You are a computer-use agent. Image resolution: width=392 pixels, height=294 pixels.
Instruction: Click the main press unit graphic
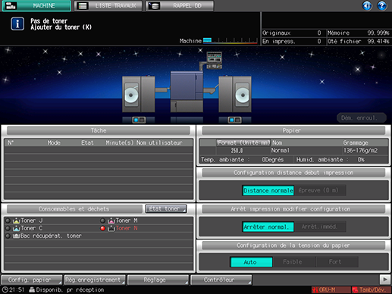(x=187, y=92)
